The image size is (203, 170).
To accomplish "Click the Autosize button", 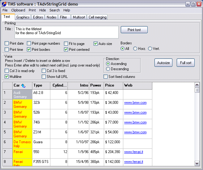I will point(163,63).
